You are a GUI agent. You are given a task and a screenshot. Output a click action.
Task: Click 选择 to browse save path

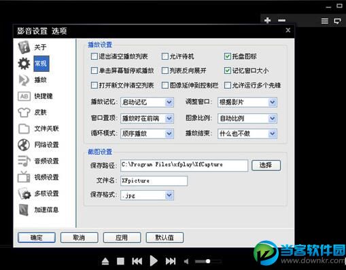point(266,166)
